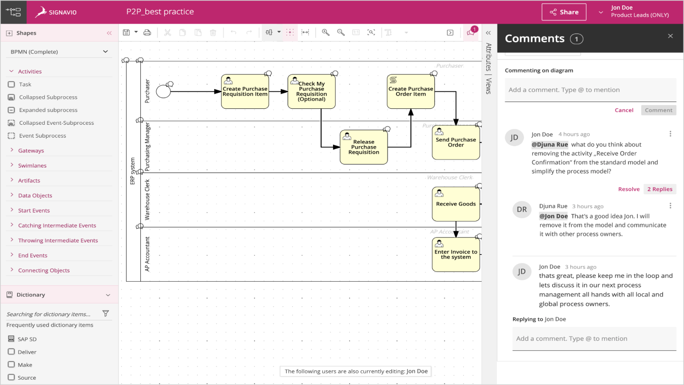Click the Zoom out magnifier icon
The width and height of the screenshot is (684, 385).
pyautogui.click(x=341, y=33)
